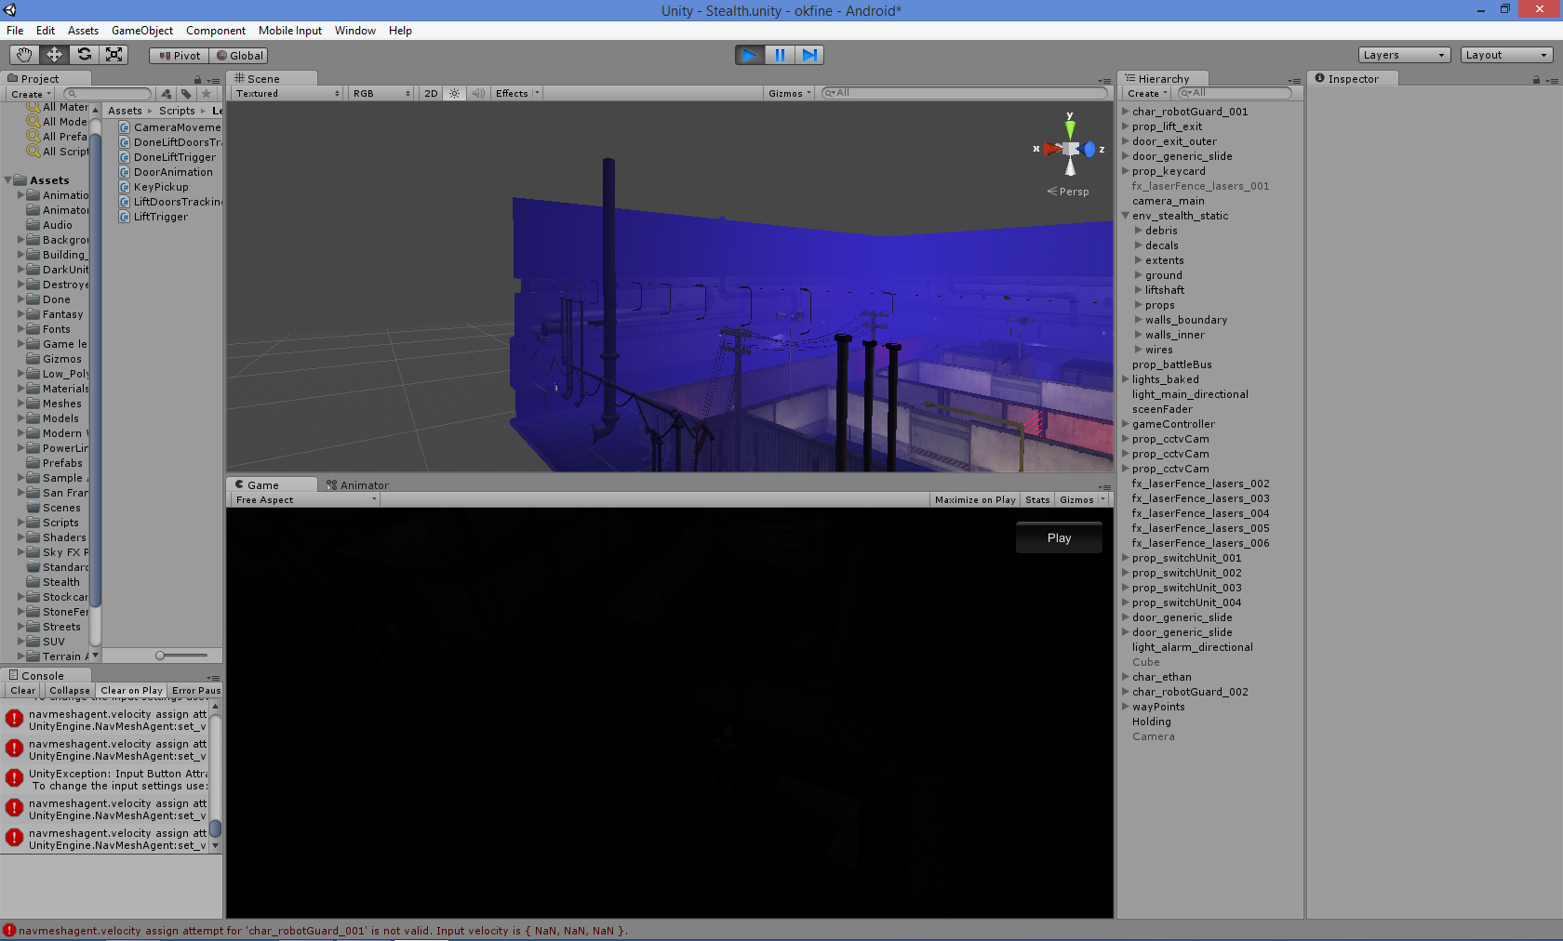Select the Scale tool
This screenshot has width=1563, height=941.
114,55
